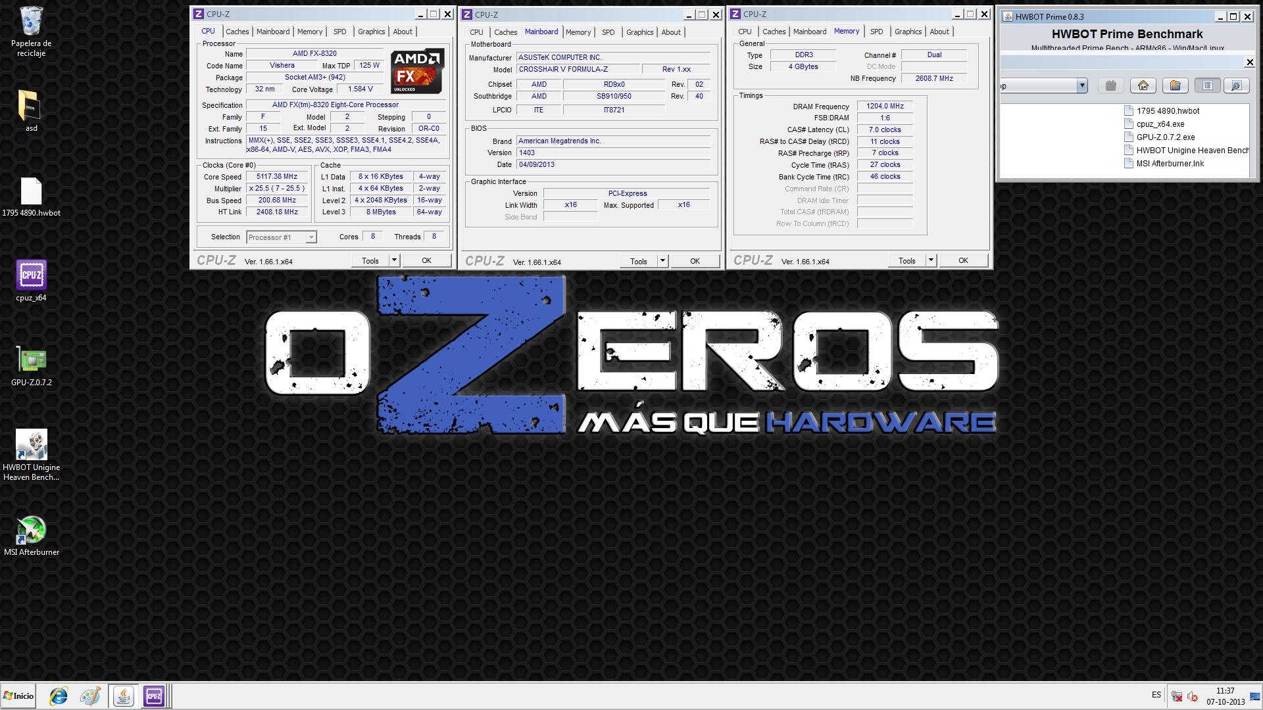The image size is (1263, 710).
Task: Expand Tools dropdown arrow in middle CPU-Z
Action: 663,262
